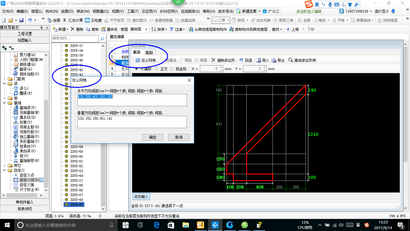Select 桩承台(V) tree item
The height and width of the screenshot is (231, 410).
[x=25, y=146]
